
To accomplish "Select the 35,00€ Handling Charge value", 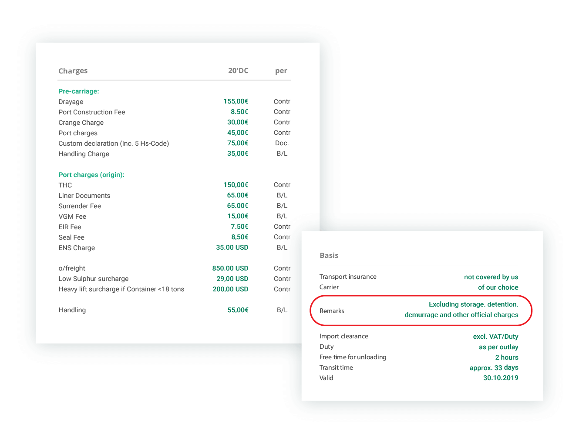I will [238, 154].
